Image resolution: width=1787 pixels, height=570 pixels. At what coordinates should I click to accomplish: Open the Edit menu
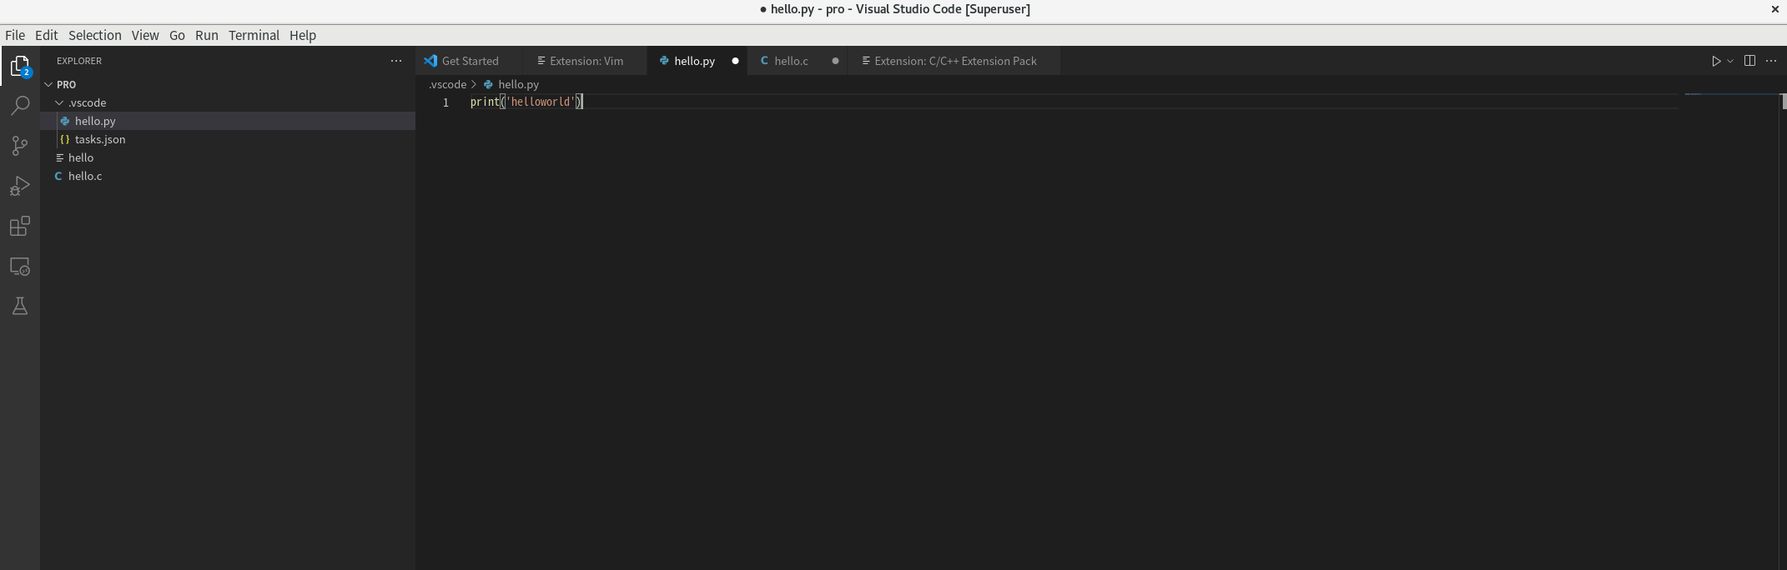[x=46, y=35]
